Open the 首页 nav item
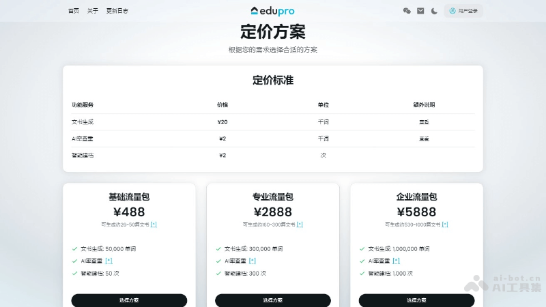The image size is (546, 307). pos(74,11)
